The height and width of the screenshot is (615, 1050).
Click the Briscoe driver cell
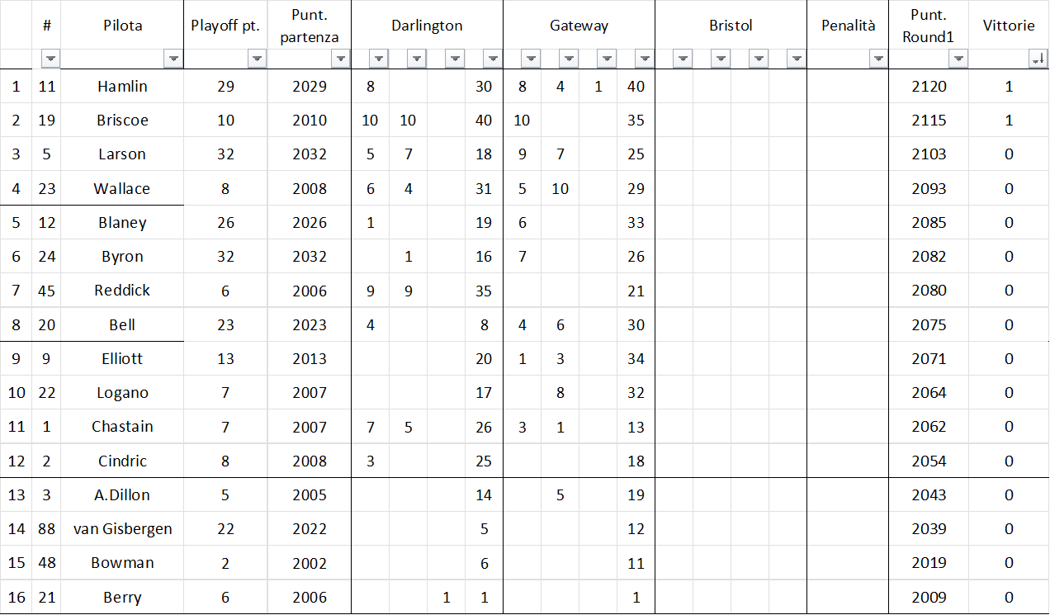tap(122, 120)
